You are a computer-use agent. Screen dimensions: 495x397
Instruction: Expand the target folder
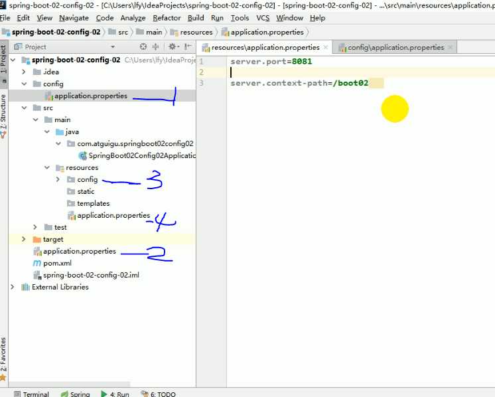[x=24, y=240]
